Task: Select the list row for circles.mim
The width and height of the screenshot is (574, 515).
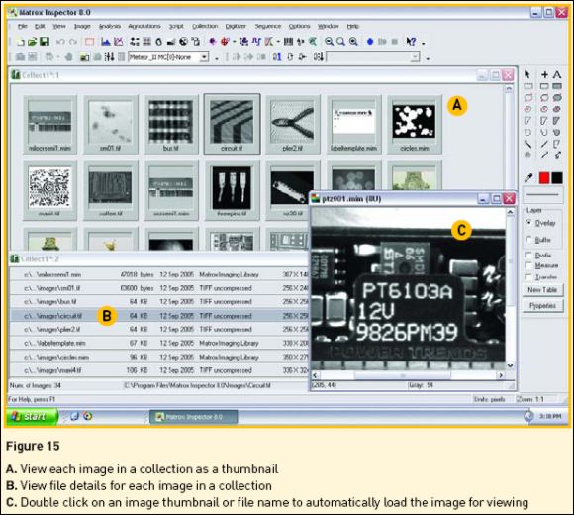Action: [159, 357]
